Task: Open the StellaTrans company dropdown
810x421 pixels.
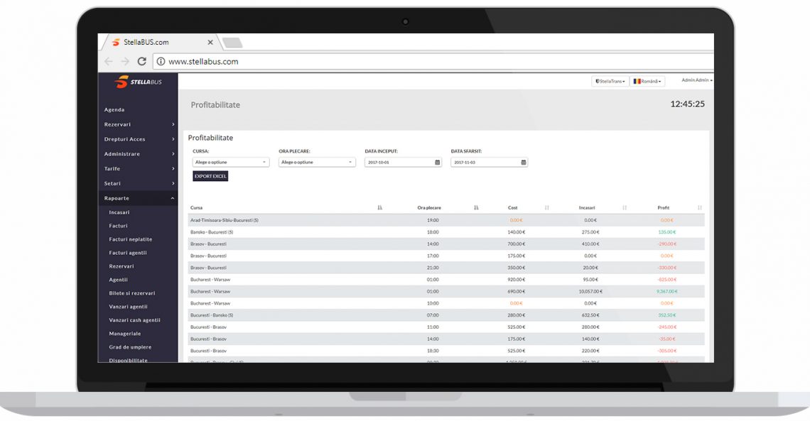Action: click(610, 81)
